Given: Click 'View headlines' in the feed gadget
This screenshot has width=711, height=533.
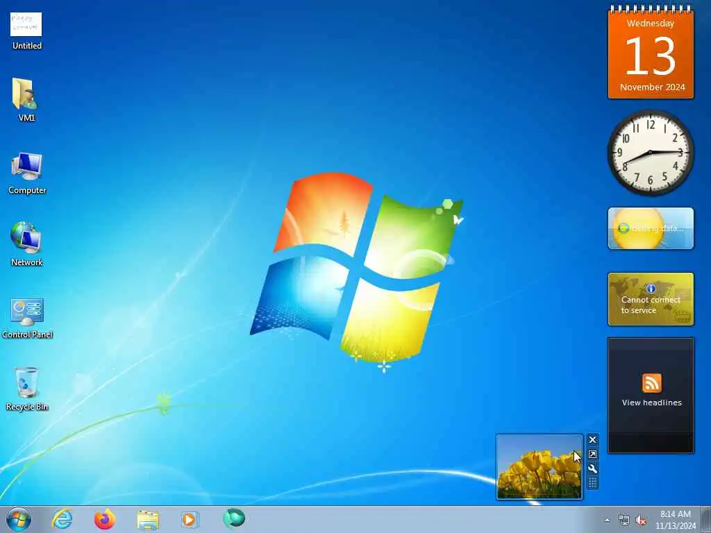Looking at the screenshot, I should click(x=651, y=403).
